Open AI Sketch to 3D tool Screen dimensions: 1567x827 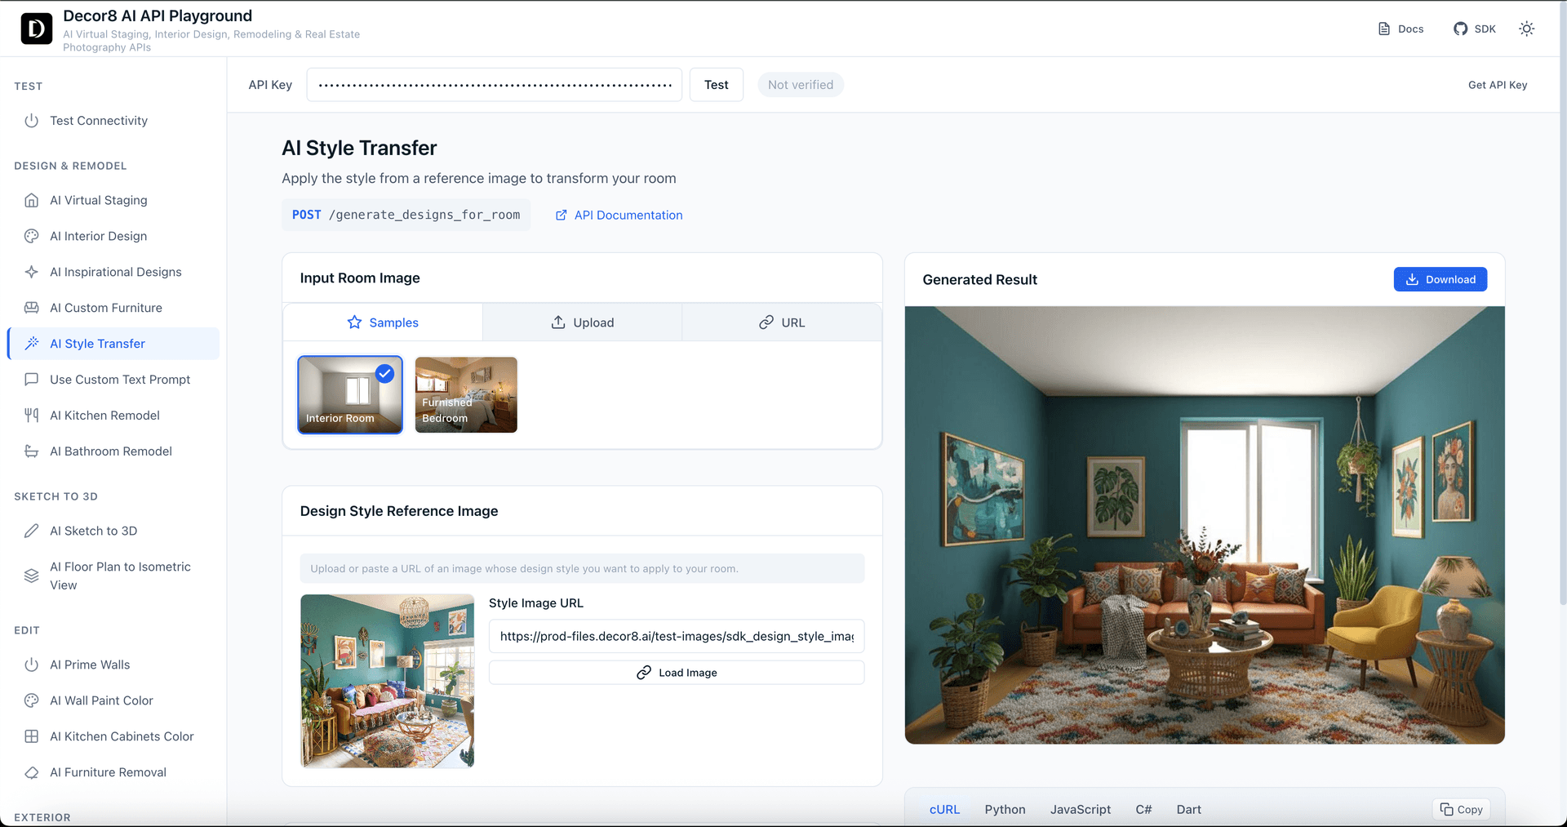(x=93, y=531)
